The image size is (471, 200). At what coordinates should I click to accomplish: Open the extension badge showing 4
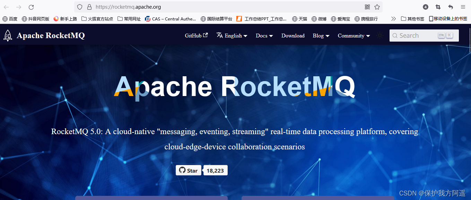[426, 7]
